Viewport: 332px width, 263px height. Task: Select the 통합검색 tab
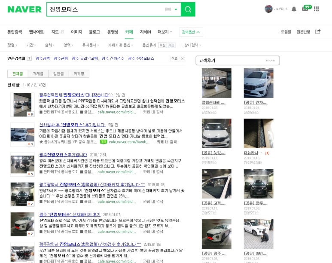tap(15, 32)
